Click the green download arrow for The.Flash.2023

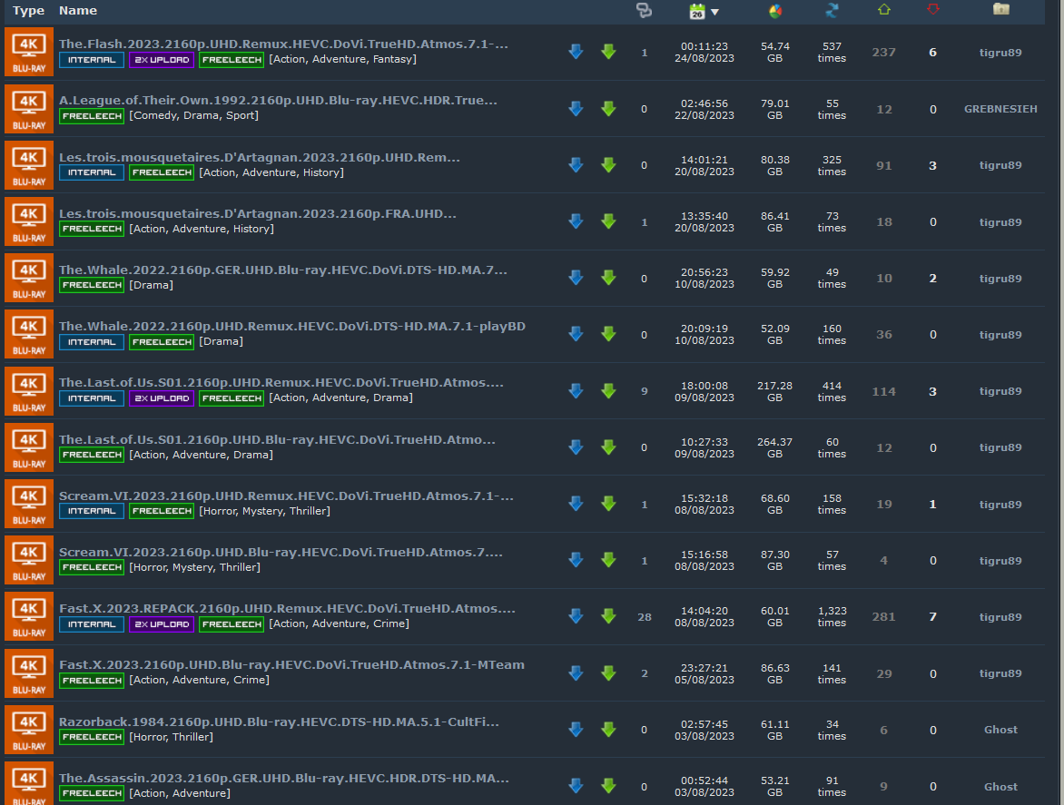(x=608, y=53)
